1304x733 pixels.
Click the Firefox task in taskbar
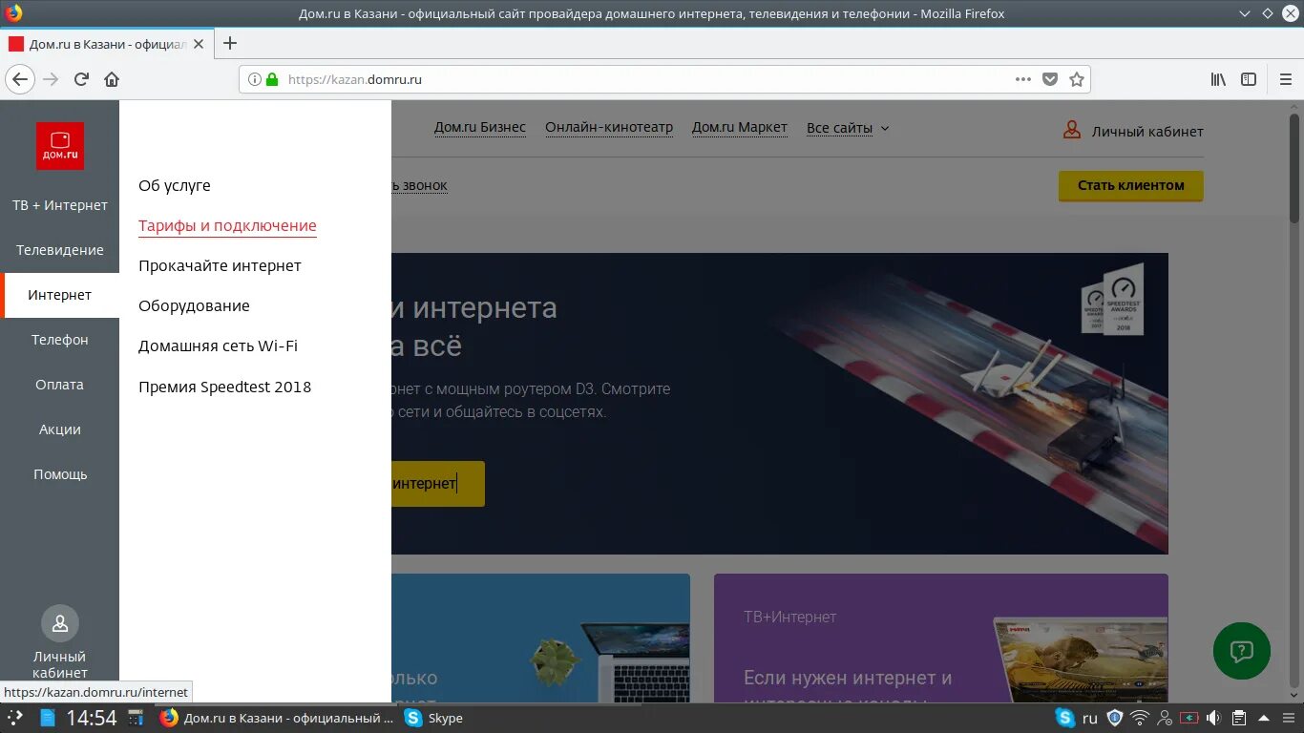pos(277,718)
